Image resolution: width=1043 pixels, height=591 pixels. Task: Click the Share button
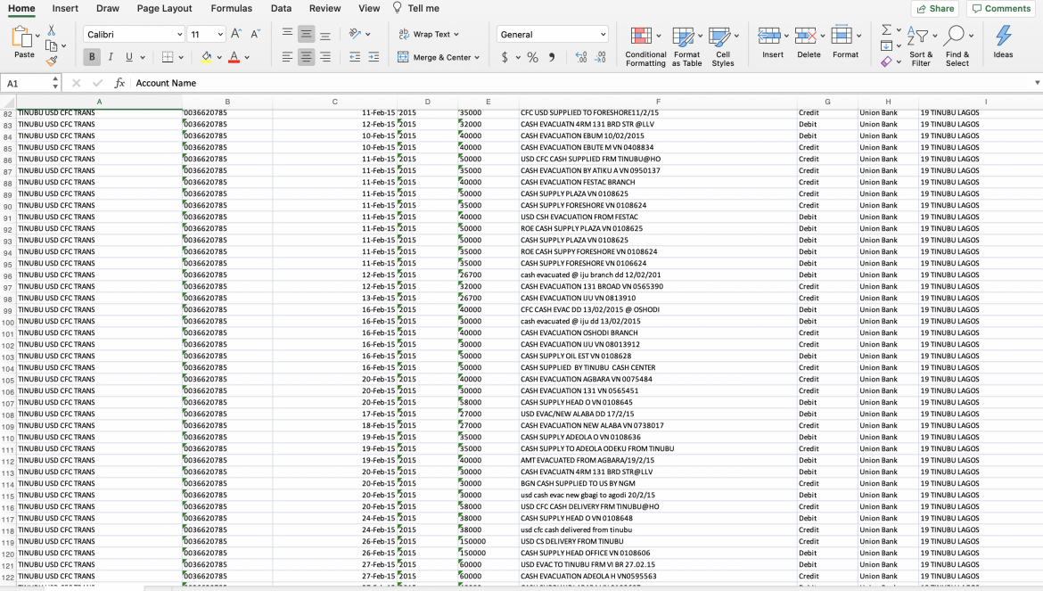pos(935,9)
